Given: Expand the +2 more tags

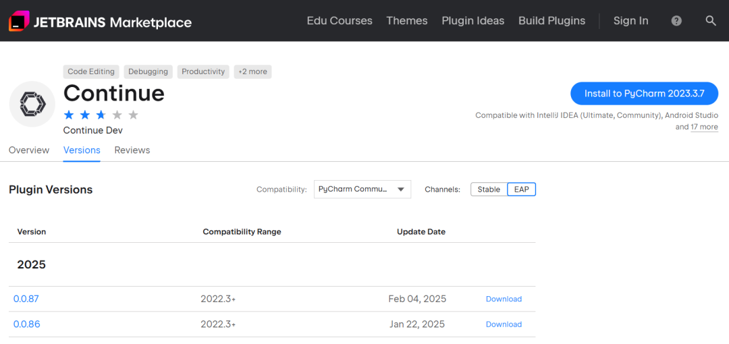Looking at the screenshot, I should pos(252,71).
